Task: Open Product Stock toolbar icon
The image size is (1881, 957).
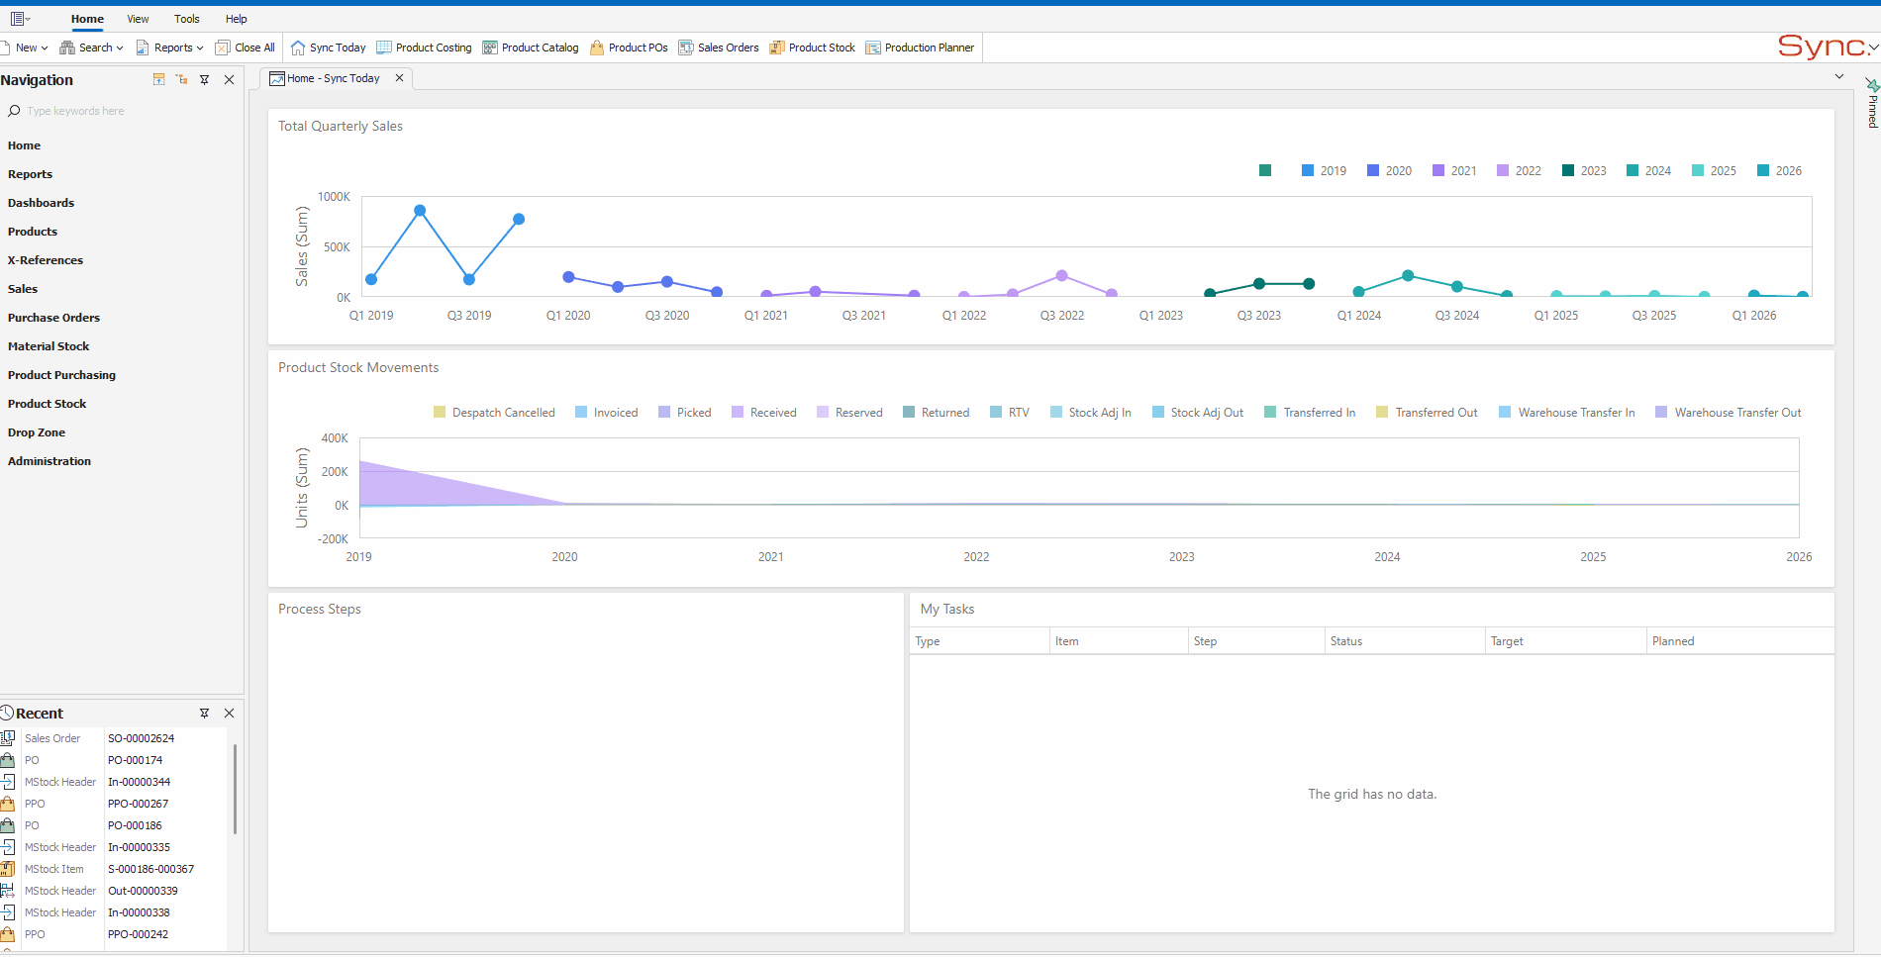Action: 777,48
